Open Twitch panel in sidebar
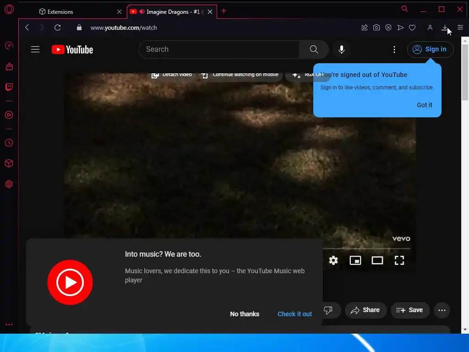The height and width of the screenshot is (352, 469). tap(9, 87)
